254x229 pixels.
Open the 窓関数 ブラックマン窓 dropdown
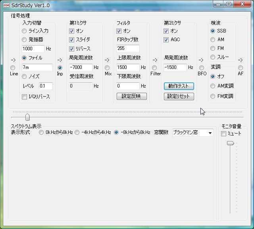coord(193,133)
